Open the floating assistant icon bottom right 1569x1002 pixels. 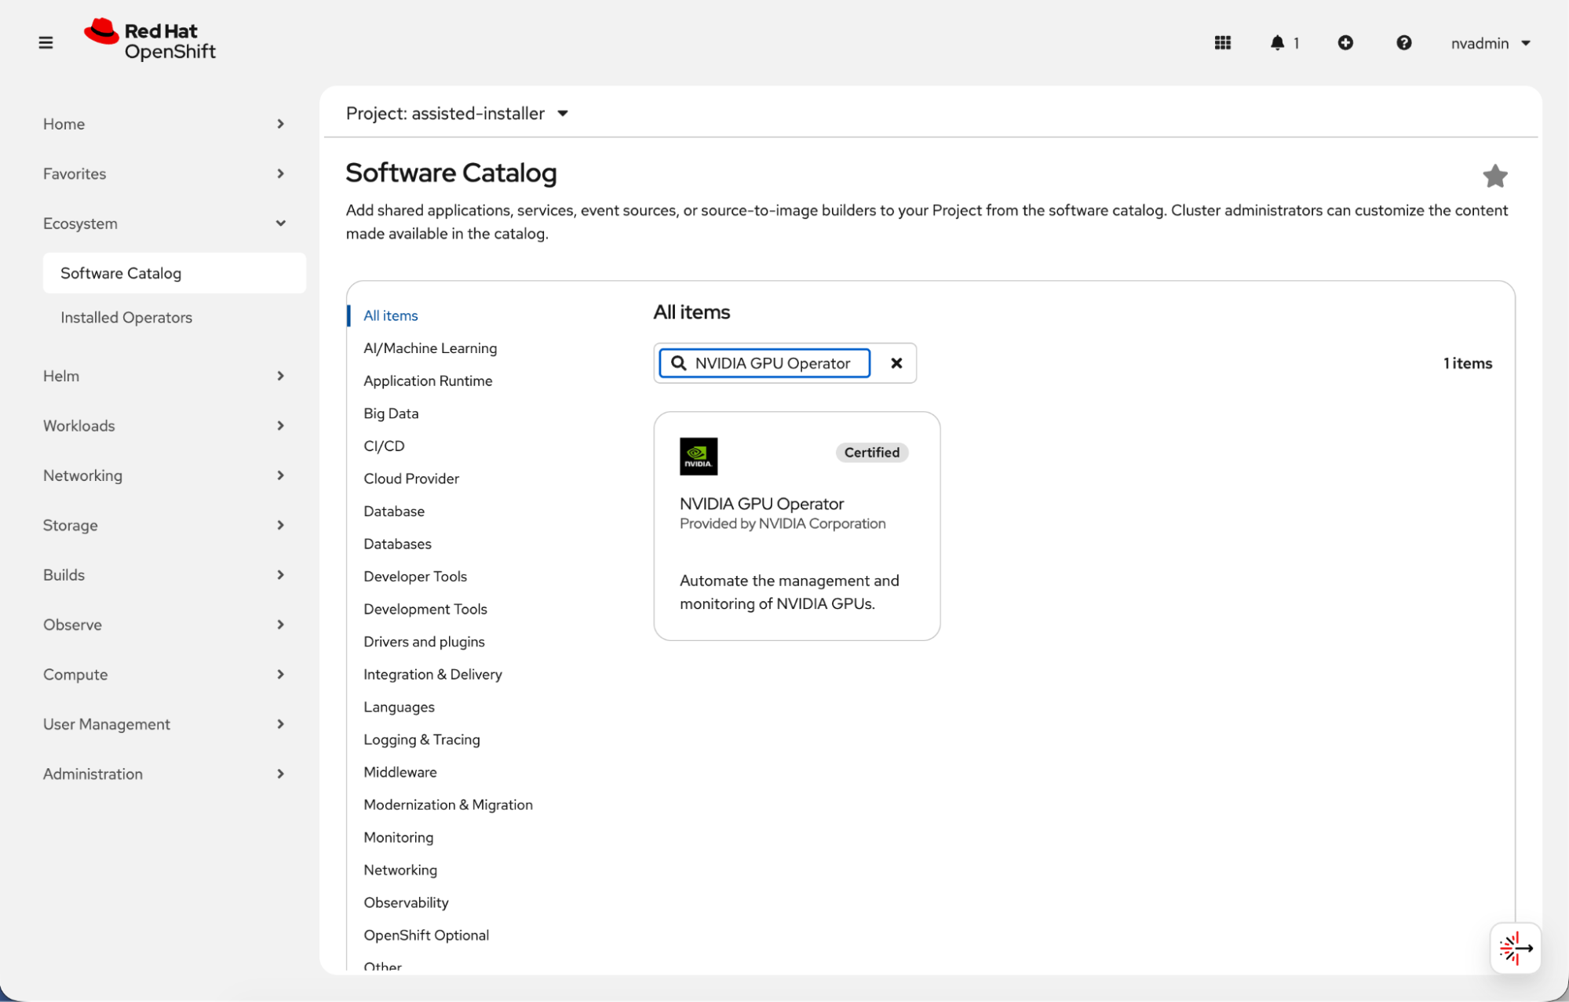(x=1515, y=948)
